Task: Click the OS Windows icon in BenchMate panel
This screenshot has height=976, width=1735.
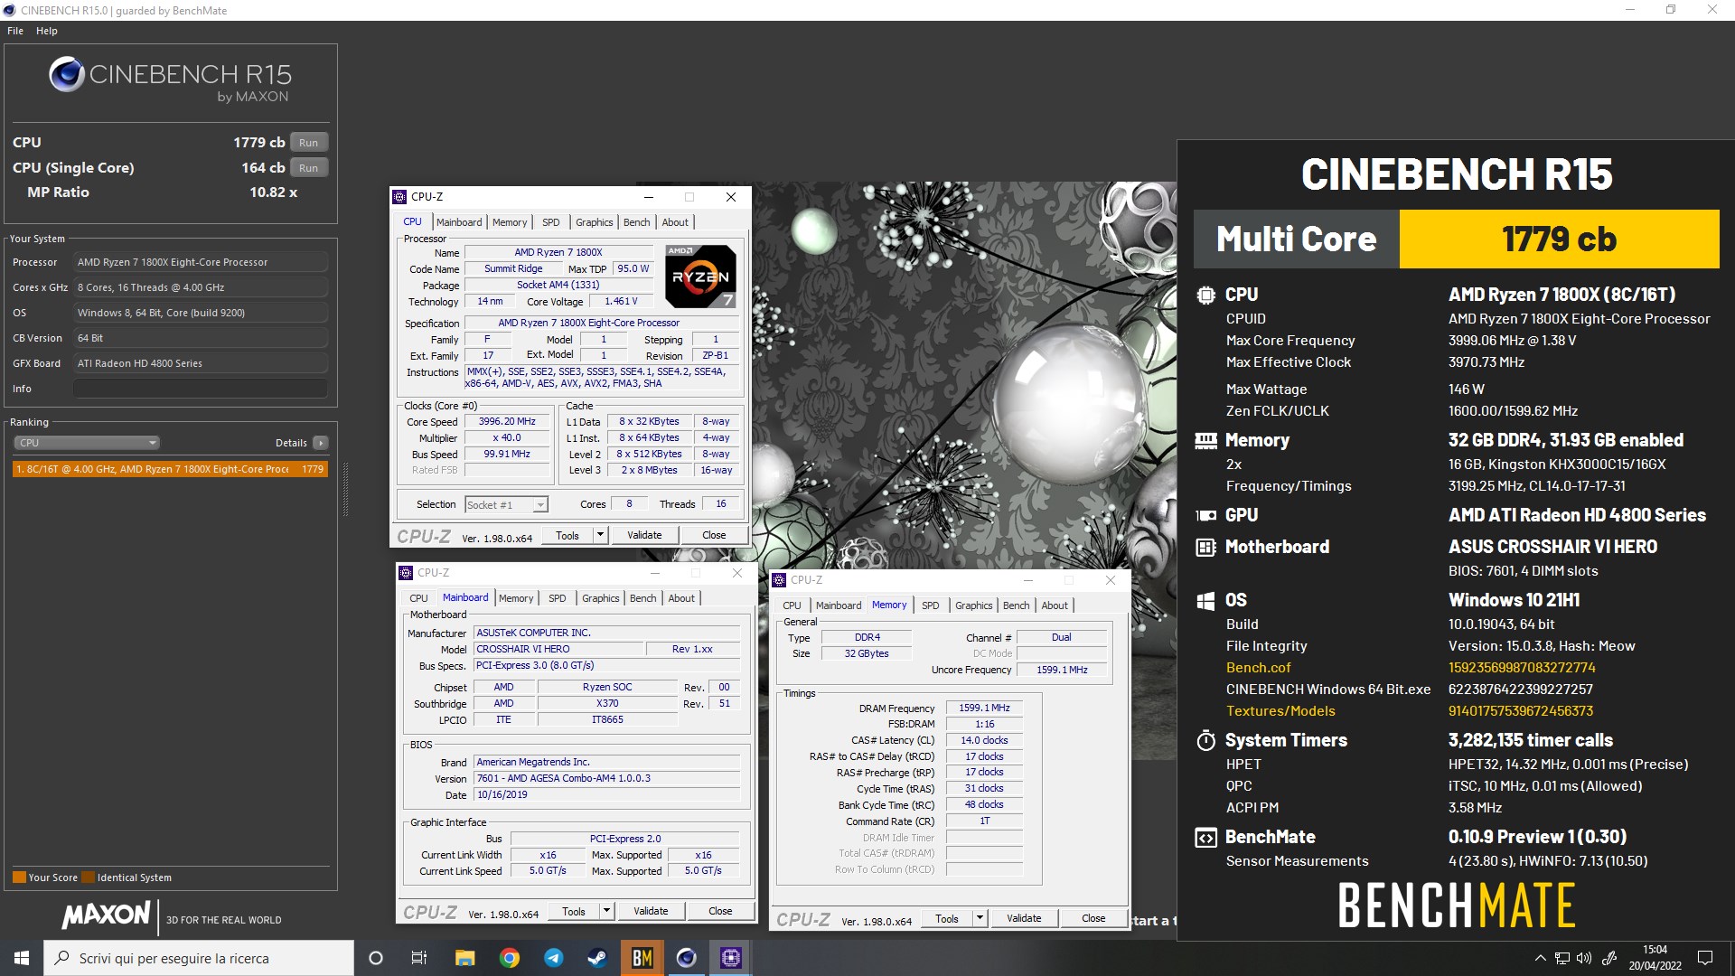Action: tap(1205, 600)
